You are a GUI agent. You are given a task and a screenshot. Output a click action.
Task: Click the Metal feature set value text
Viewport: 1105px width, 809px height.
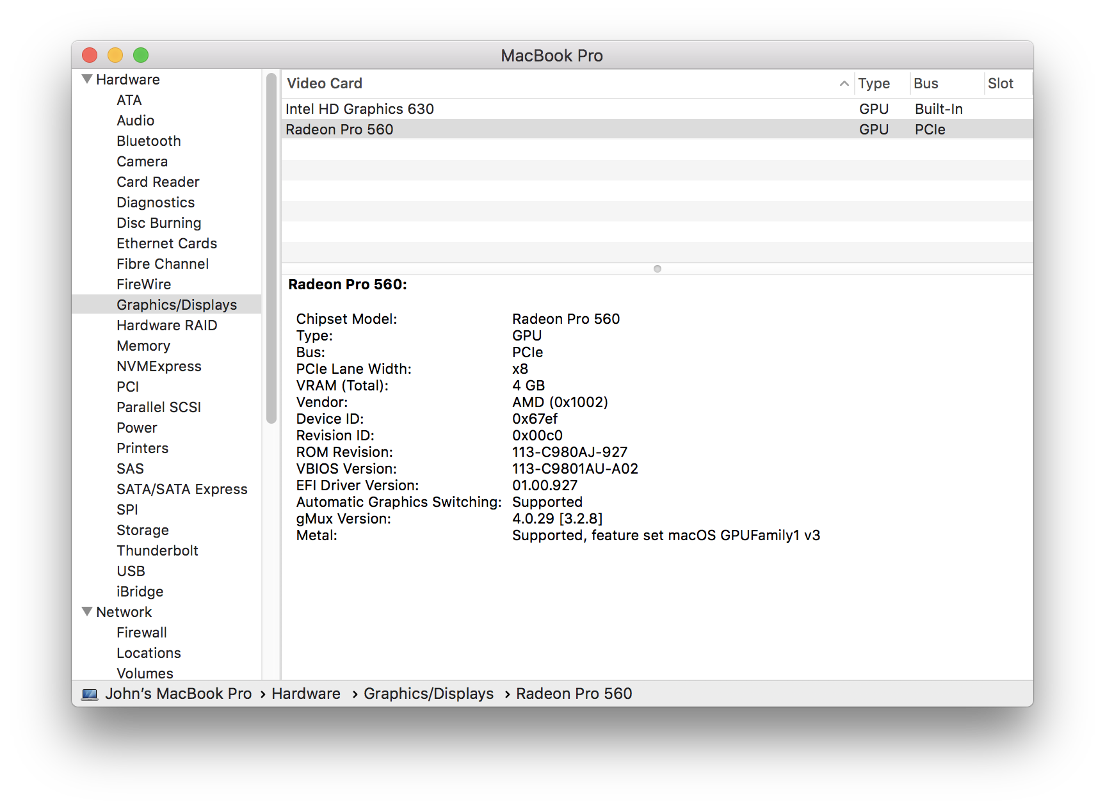pyautogui.click(x=666, y=535)
